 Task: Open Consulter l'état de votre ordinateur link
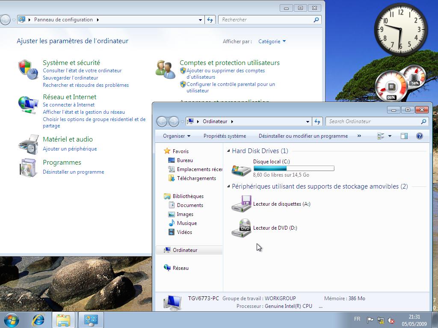click(x=82, y=71)
